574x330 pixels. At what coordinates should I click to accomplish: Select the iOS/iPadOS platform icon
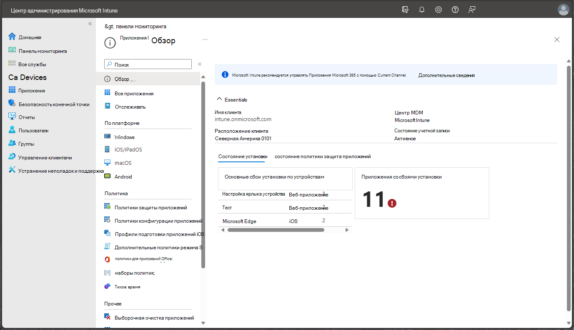point(108,149)
